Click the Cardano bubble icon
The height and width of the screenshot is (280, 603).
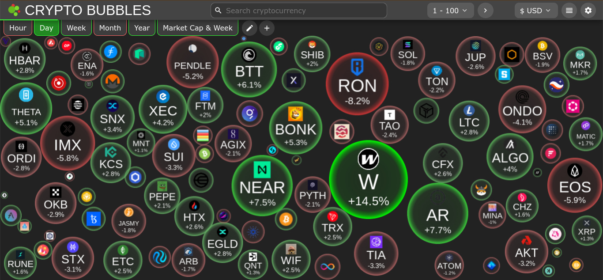coord(253,232)
